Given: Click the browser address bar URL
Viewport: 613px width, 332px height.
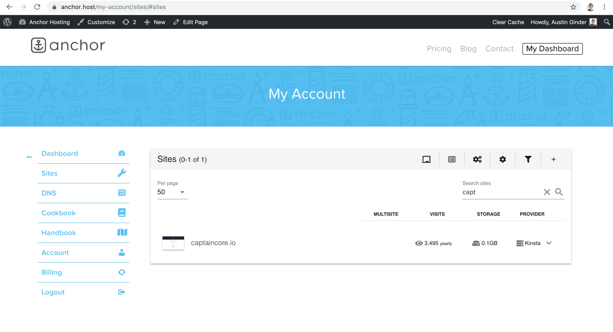Looking at the screenshot, I should click(x=113, y=7).
